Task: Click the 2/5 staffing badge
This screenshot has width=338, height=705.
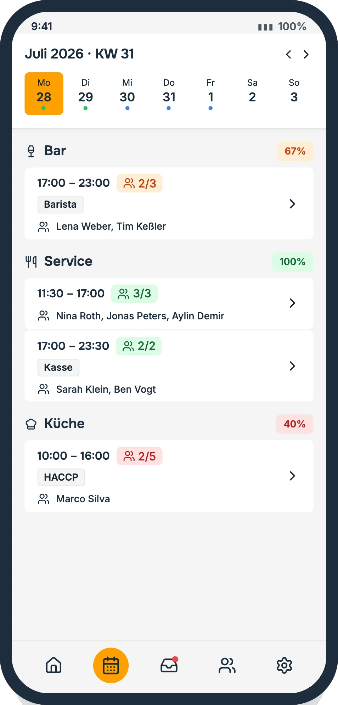Action: [140, 456]
